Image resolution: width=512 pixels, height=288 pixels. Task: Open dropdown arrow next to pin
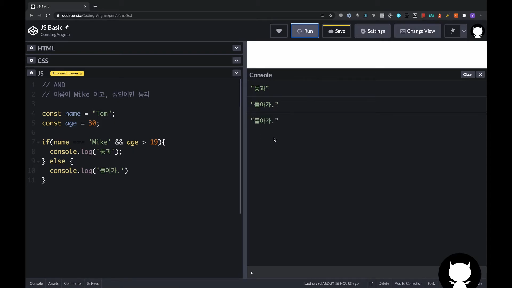[x=464, y=31]
